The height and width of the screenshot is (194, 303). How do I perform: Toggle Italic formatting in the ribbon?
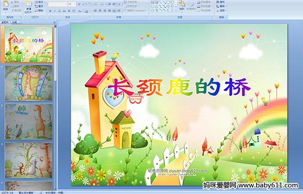(x=55, y=11)
